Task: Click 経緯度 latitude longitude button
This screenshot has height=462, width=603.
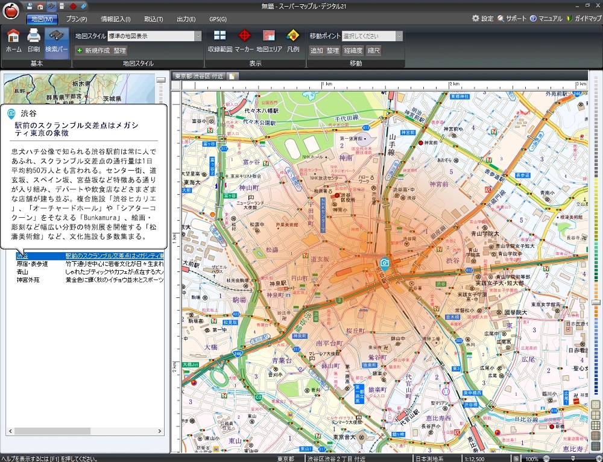Action: pos(353,51)
